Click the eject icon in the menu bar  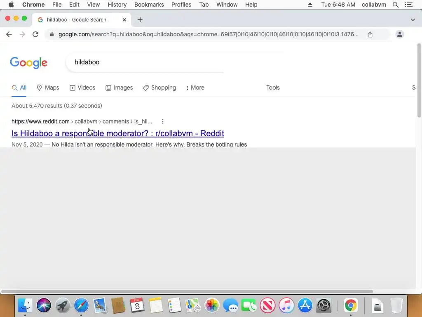click(310, 5)
